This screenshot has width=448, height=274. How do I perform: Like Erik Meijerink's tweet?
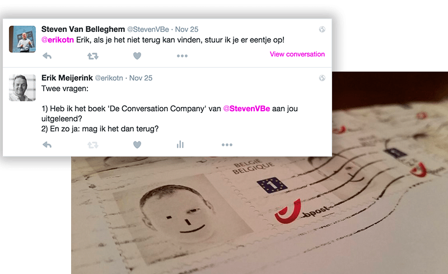tap(137, 145)
